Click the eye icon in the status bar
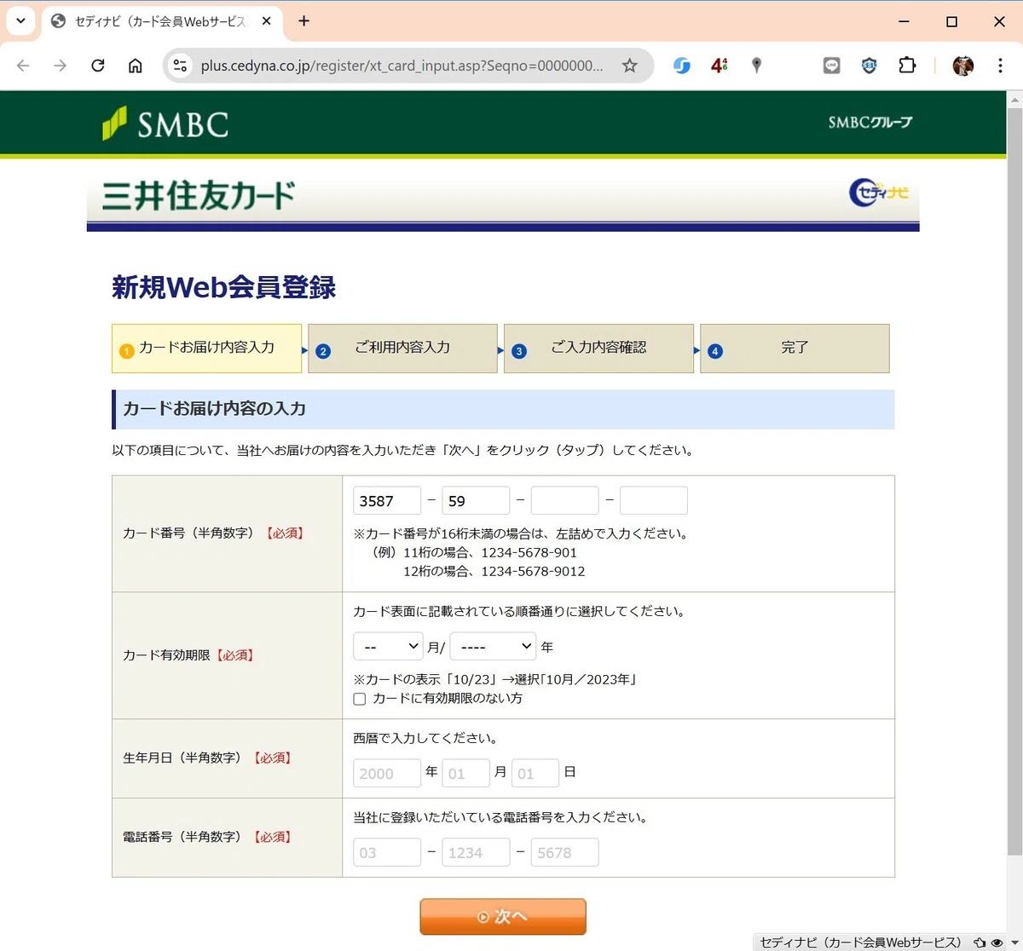Image resolution: width=1023 pixels, height=951 pixels. pyautogui.click(x=997, y=942)
